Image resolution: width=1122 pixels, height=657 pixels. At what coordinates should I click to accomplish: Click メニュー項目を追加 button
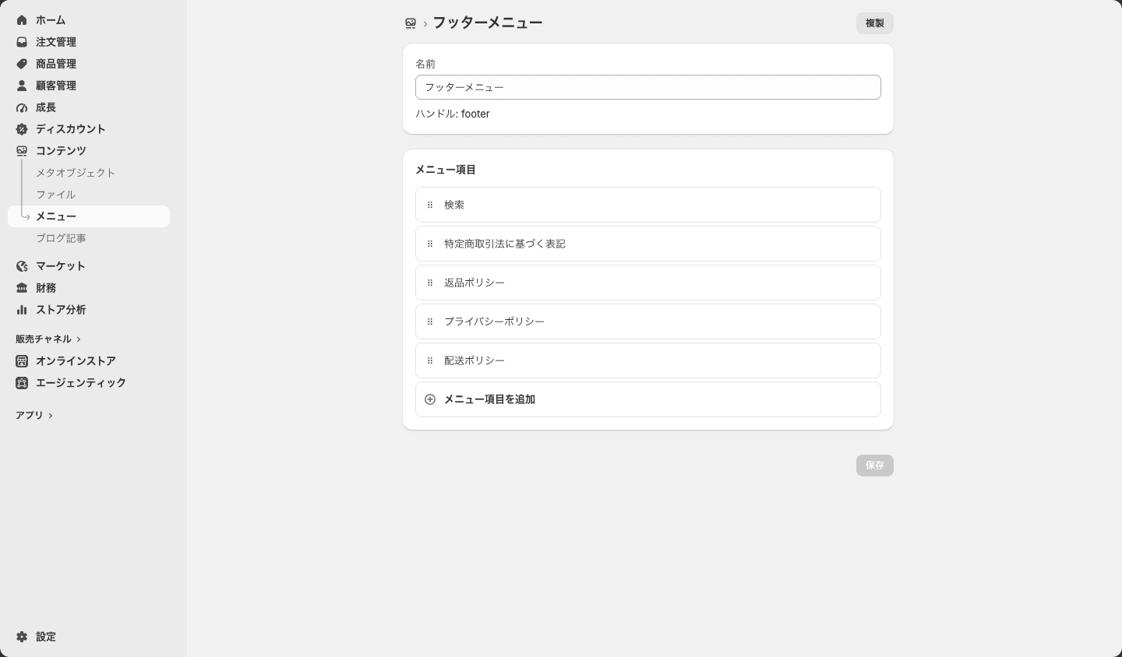[648, 399]
